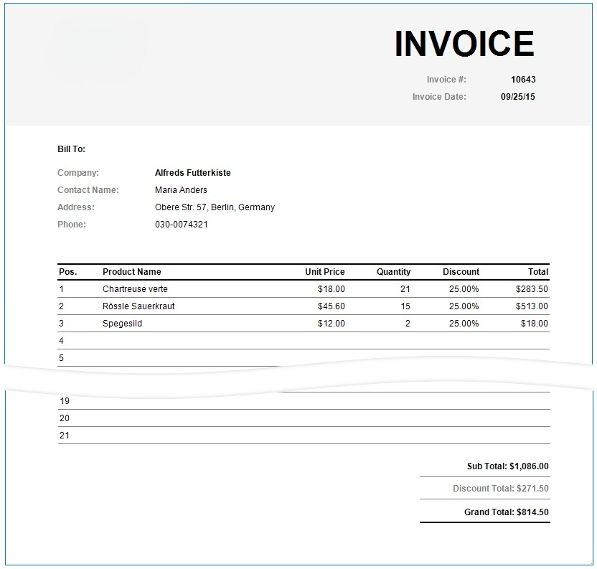Select address Obere Str. 57, Berlin, Germany

[x=215, y=207]
